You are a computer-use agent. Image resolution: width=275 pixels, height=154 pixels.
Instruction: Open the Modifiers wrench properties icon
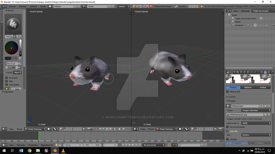click(255, 72)
